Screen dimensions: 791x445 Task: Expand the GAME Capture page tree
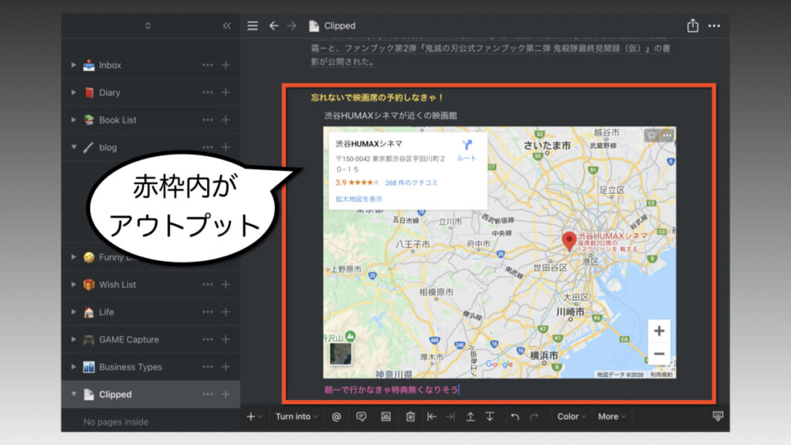[x=73, y=339]
